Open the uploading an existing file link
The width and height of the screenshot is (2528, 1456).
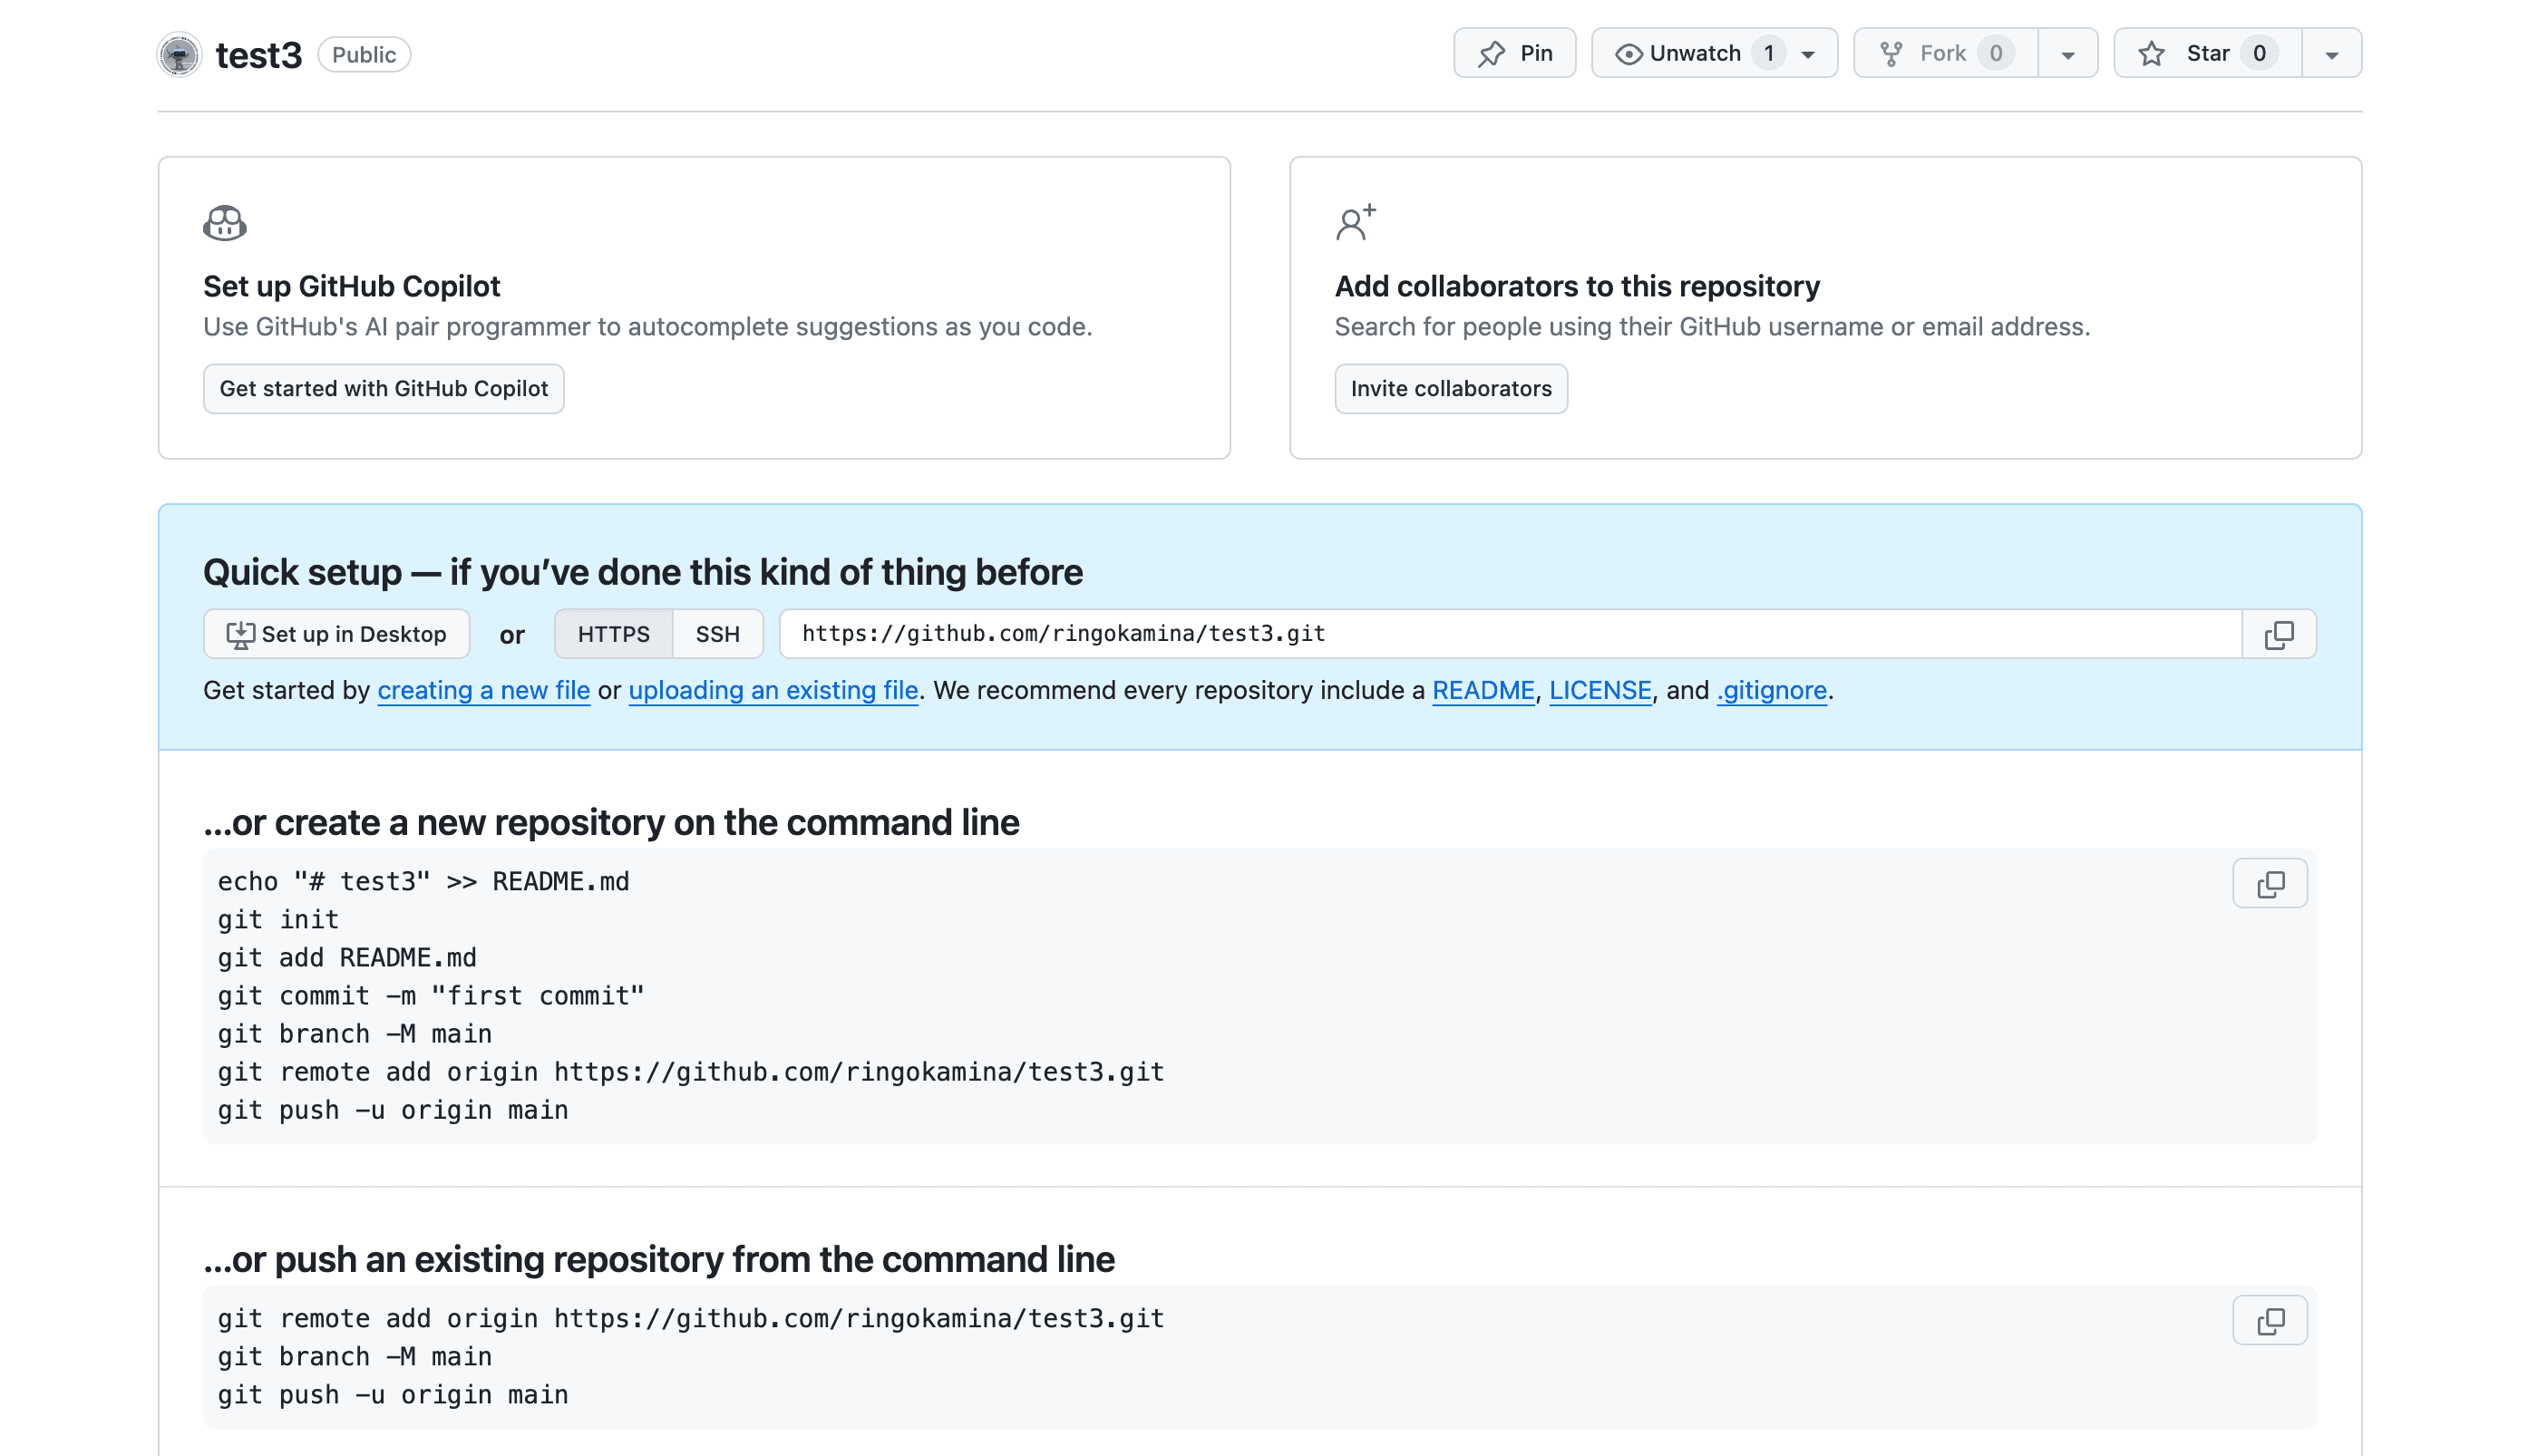(773, 690)
